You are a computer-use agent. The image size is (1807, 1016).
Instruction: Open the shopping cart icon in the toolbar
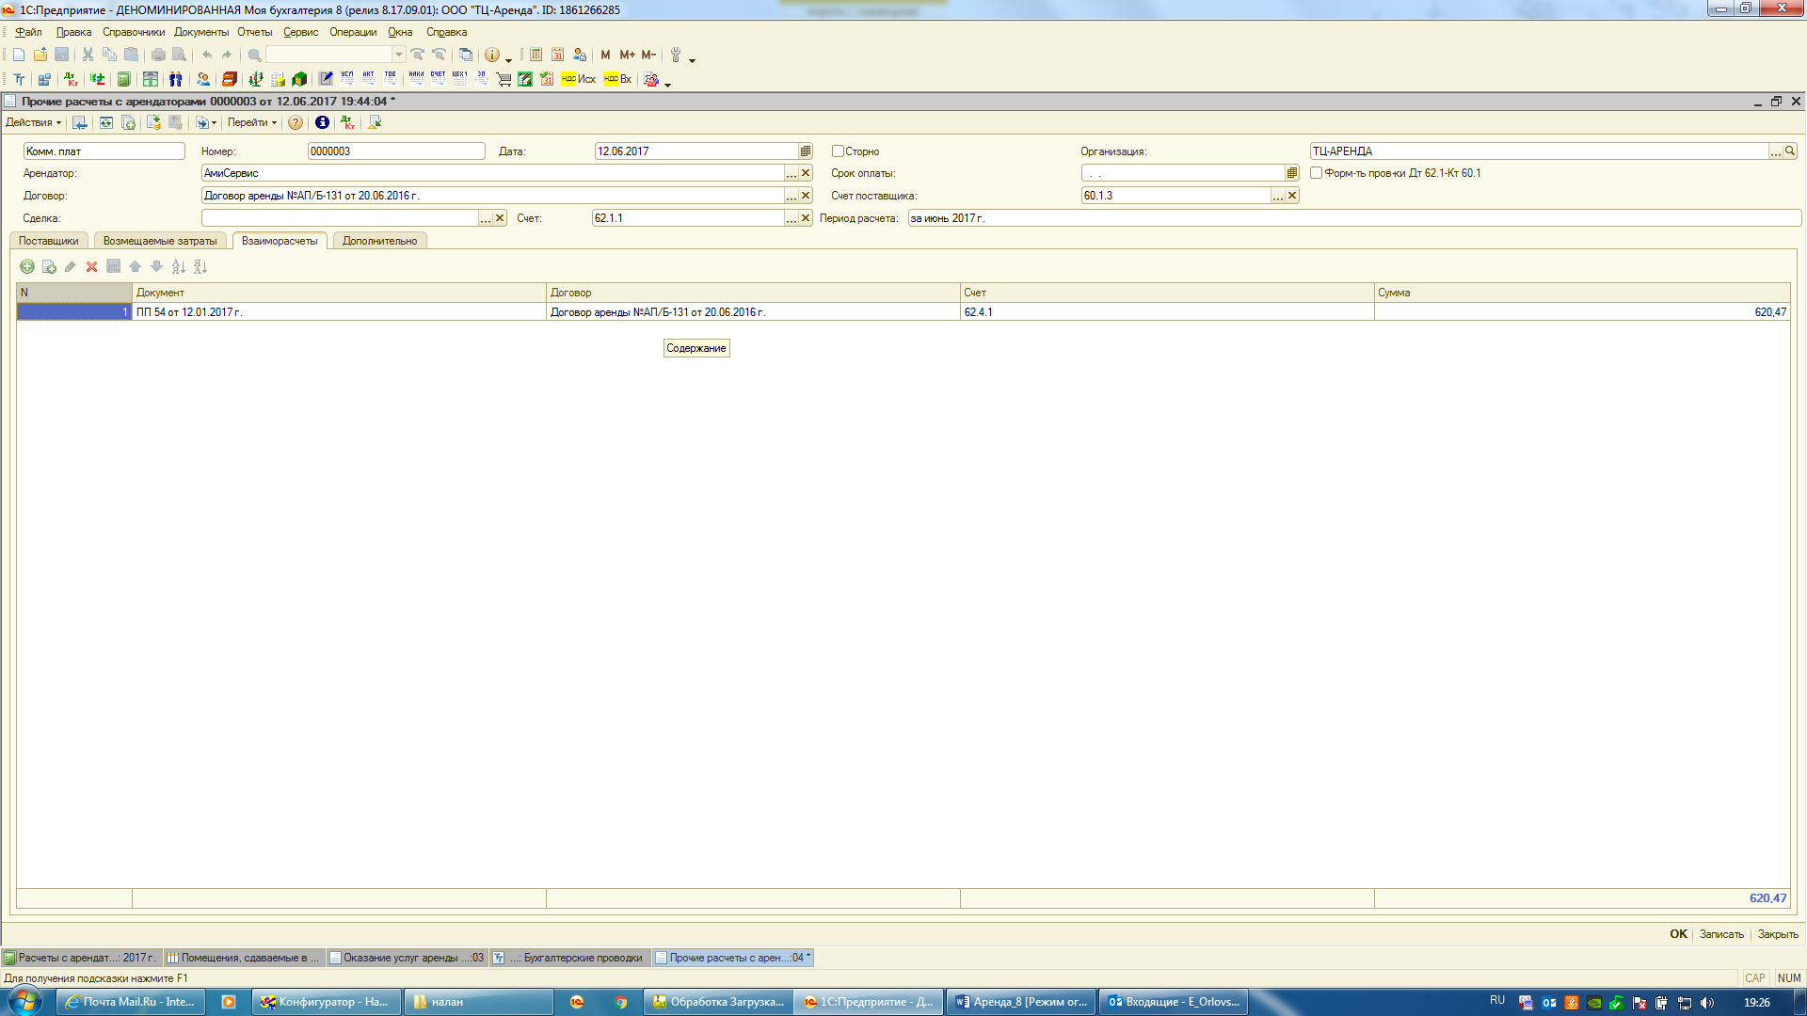tap(504, 80)
